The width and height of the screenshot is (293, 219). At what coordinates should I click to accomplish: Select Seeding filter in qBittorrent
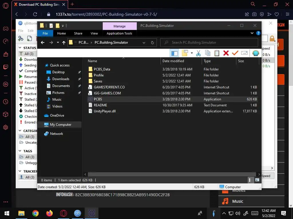28,65
